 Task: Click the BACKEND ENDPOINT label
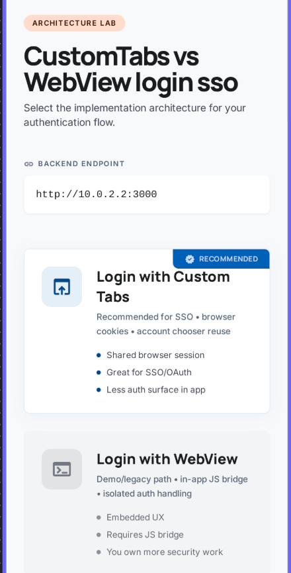point(81,163)
